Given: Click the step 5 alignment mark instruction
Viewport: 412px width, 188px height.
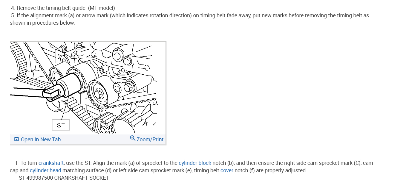Looking at the screenshot, I should 190,15.
